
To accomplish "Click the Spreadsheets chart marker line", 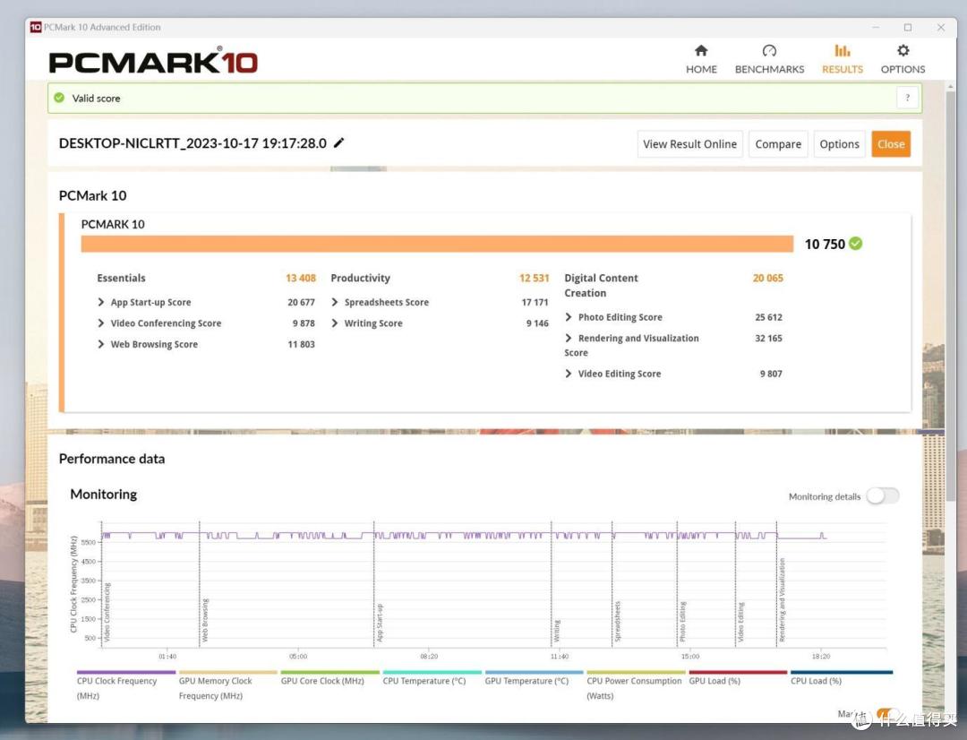I will point(612,583).
